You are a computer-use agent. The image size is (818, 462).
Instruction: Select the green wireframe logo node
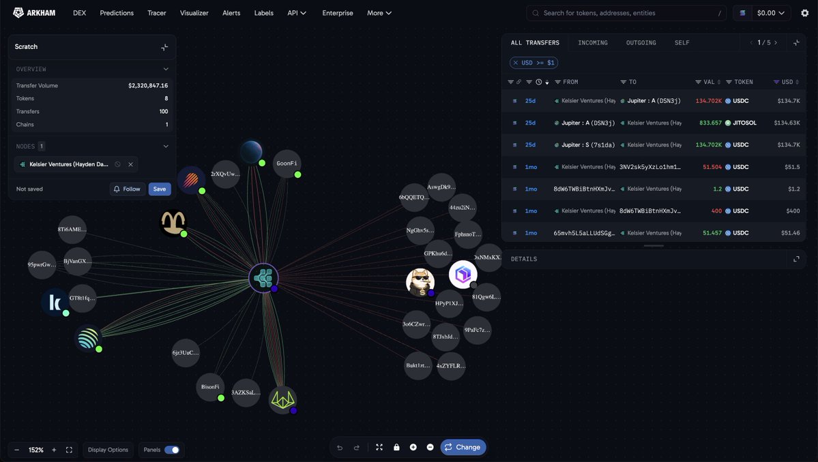tap(282, 399)
